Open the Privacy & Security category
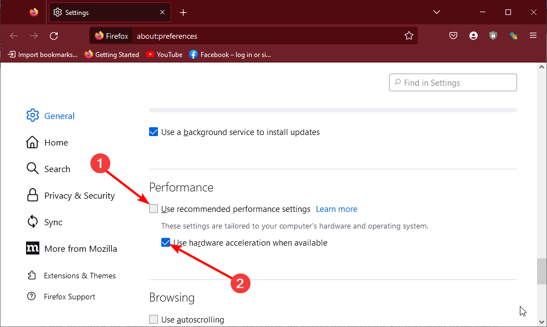 (x=71, y=195)
